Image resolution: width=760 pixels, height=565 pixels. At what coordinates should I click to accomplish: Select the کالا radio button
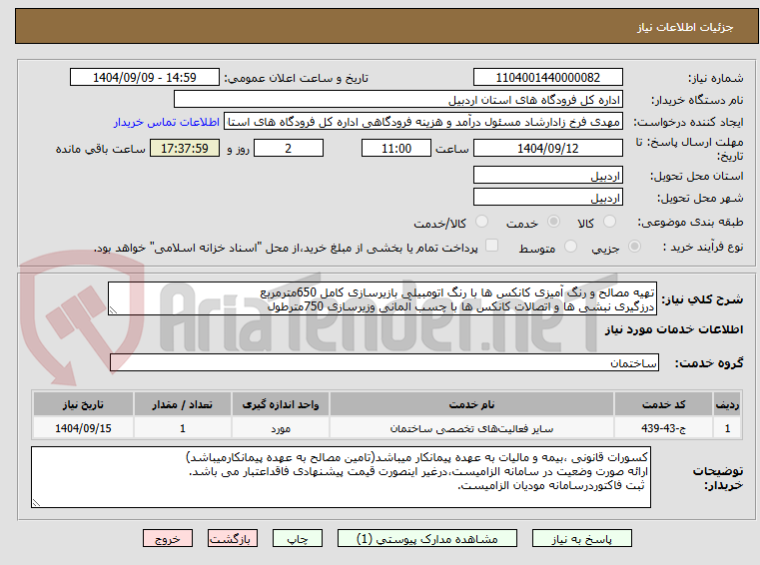[x=609, y=222]
